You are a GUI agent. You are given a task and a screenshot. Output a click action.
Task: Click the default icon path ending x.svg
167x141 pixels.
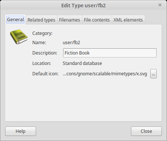(x=105, y=74)
